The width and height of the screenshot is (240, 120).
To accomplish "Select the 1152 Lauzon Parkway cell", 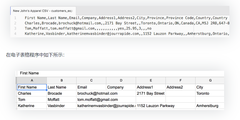I will [155, 106].
